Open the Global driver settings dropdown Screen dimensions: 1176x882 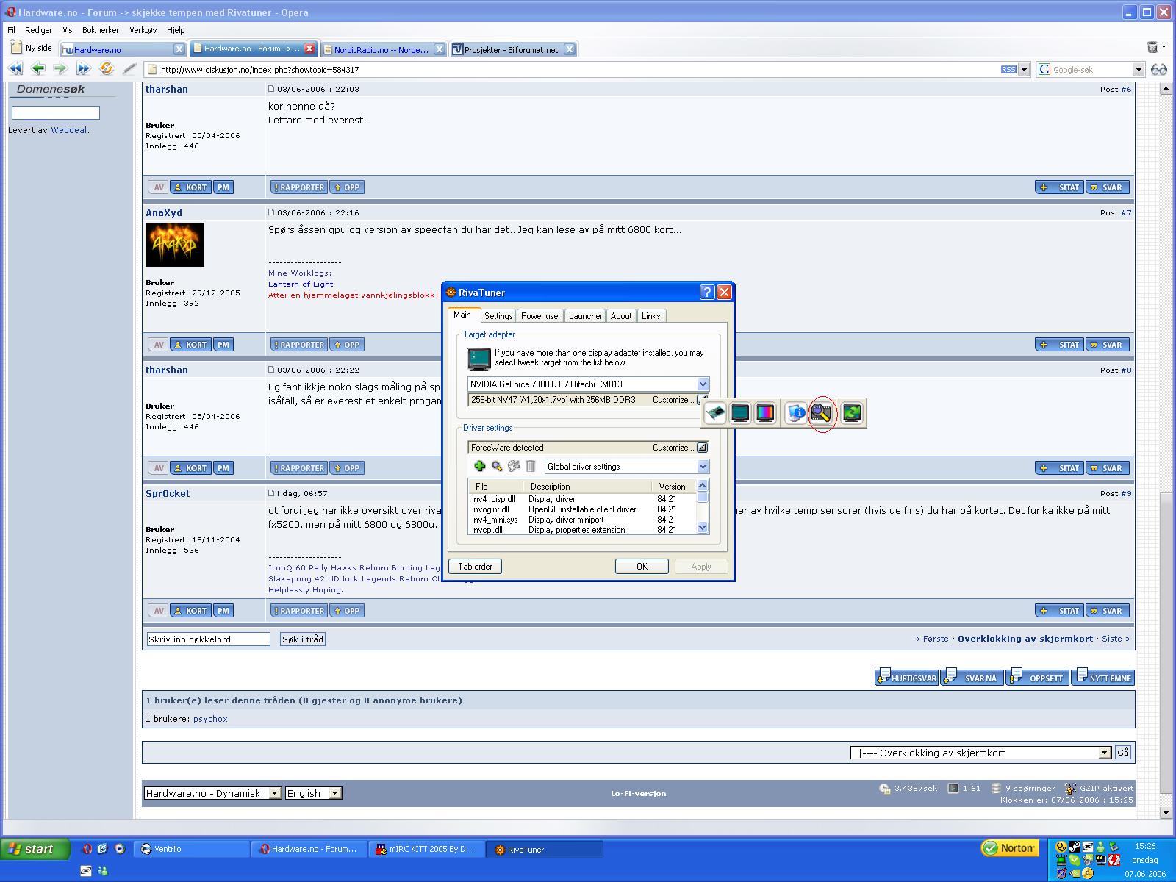click(703, 467)
